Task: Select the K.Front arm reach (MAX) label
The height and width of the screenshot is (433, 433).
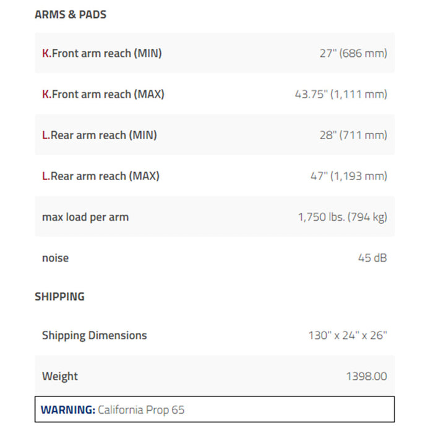Action: (x=103, y=94)
